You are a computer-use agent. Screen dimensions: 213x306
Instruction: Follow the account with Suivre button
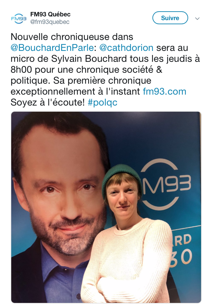pos(170,18)
